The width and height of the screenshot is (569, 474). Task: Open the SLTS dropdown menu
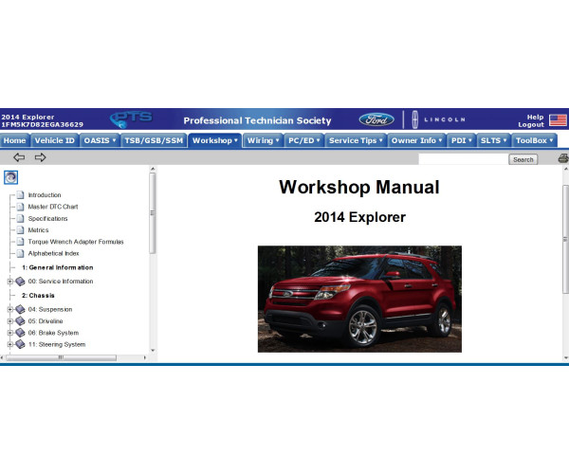[x=493, y=140]
